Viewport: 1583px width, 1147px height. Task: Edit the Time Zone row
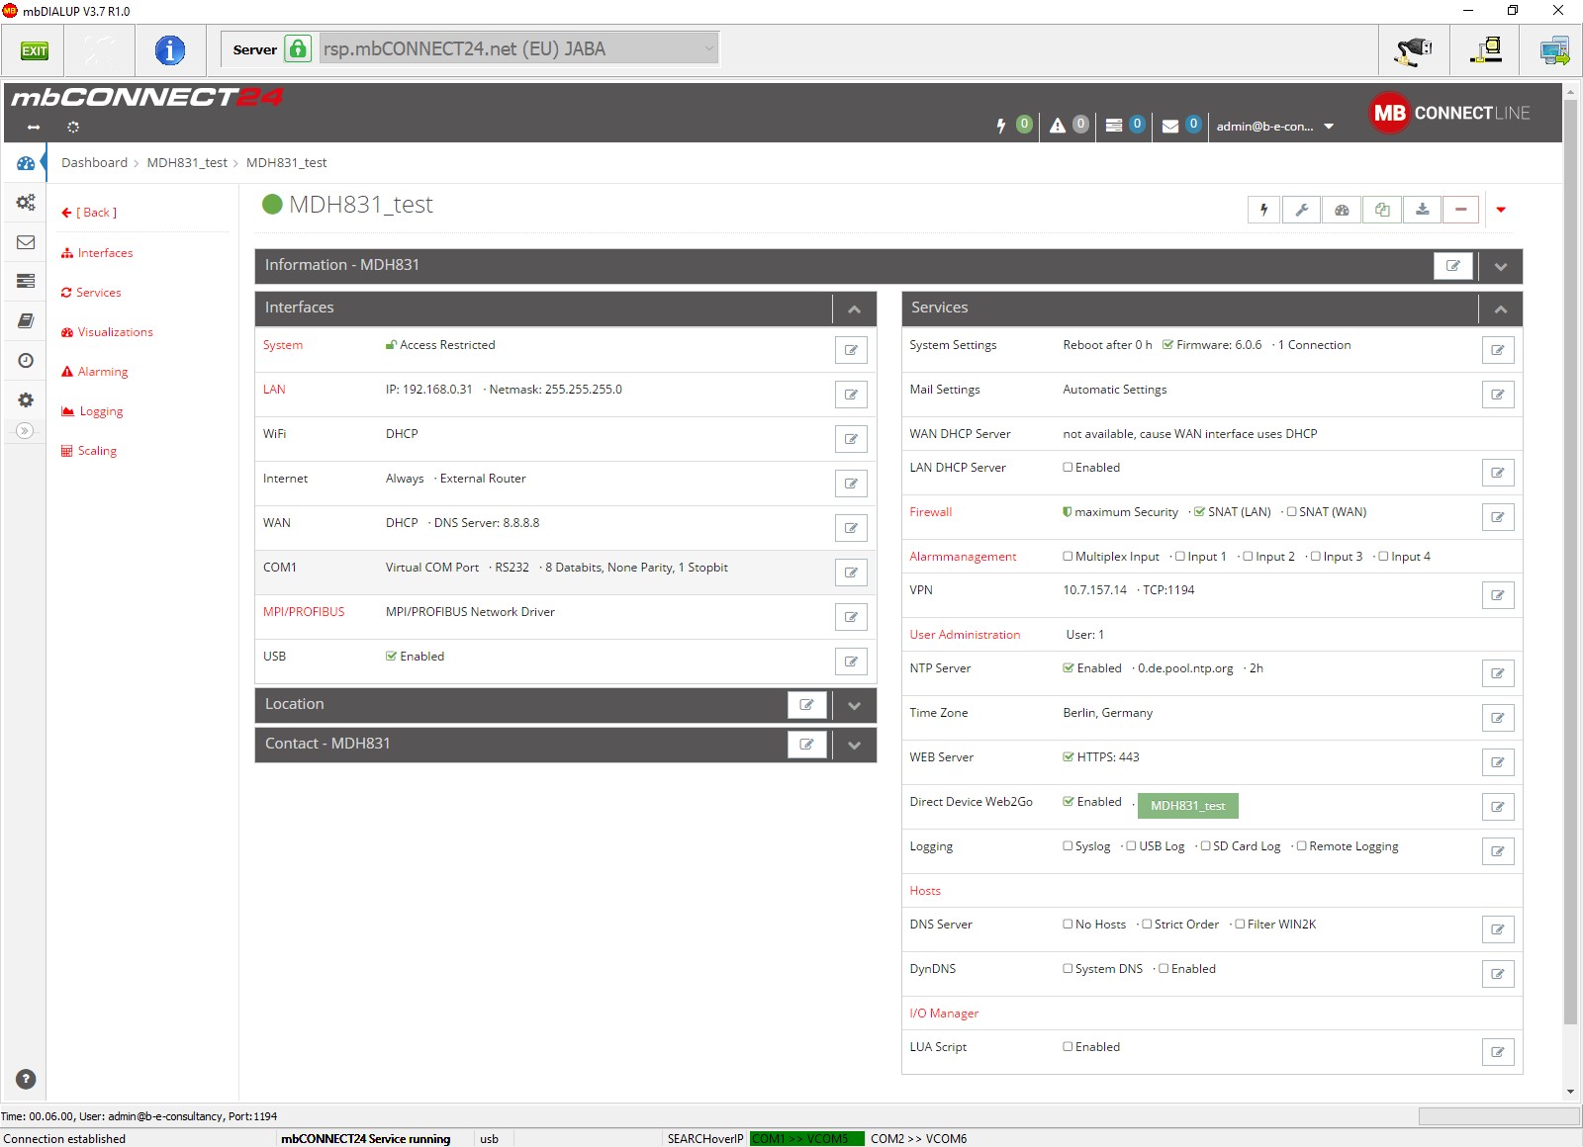coord(1498,718)
